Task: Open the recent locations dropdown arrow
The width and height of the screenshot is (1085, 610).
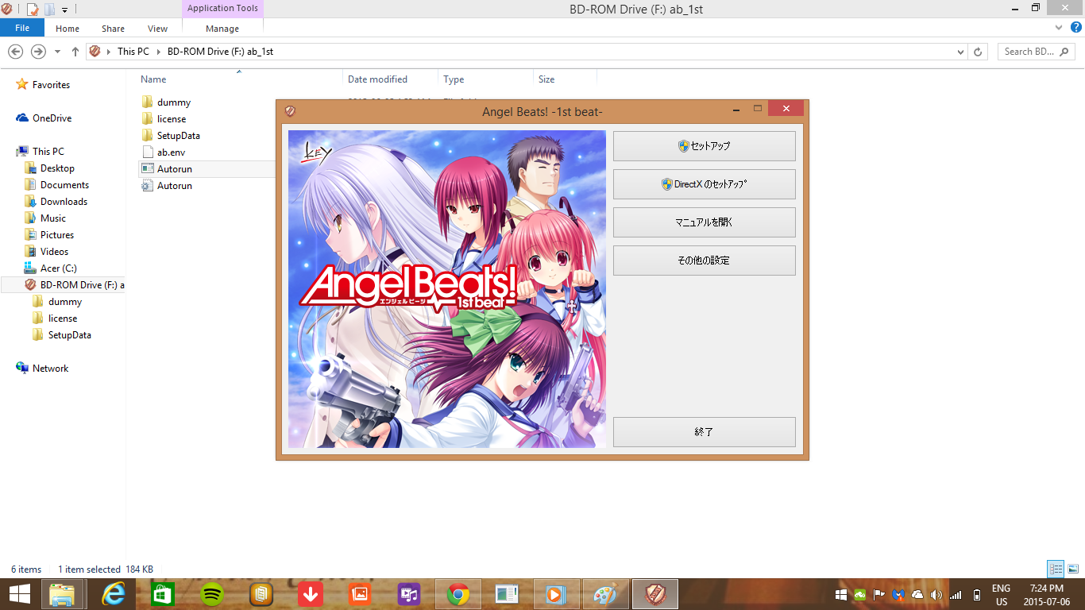Action: pos(57,52)
